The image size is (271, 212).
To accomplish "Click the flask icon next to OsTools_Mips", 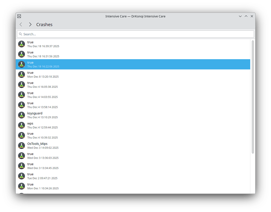I will [x=21, y=145].
